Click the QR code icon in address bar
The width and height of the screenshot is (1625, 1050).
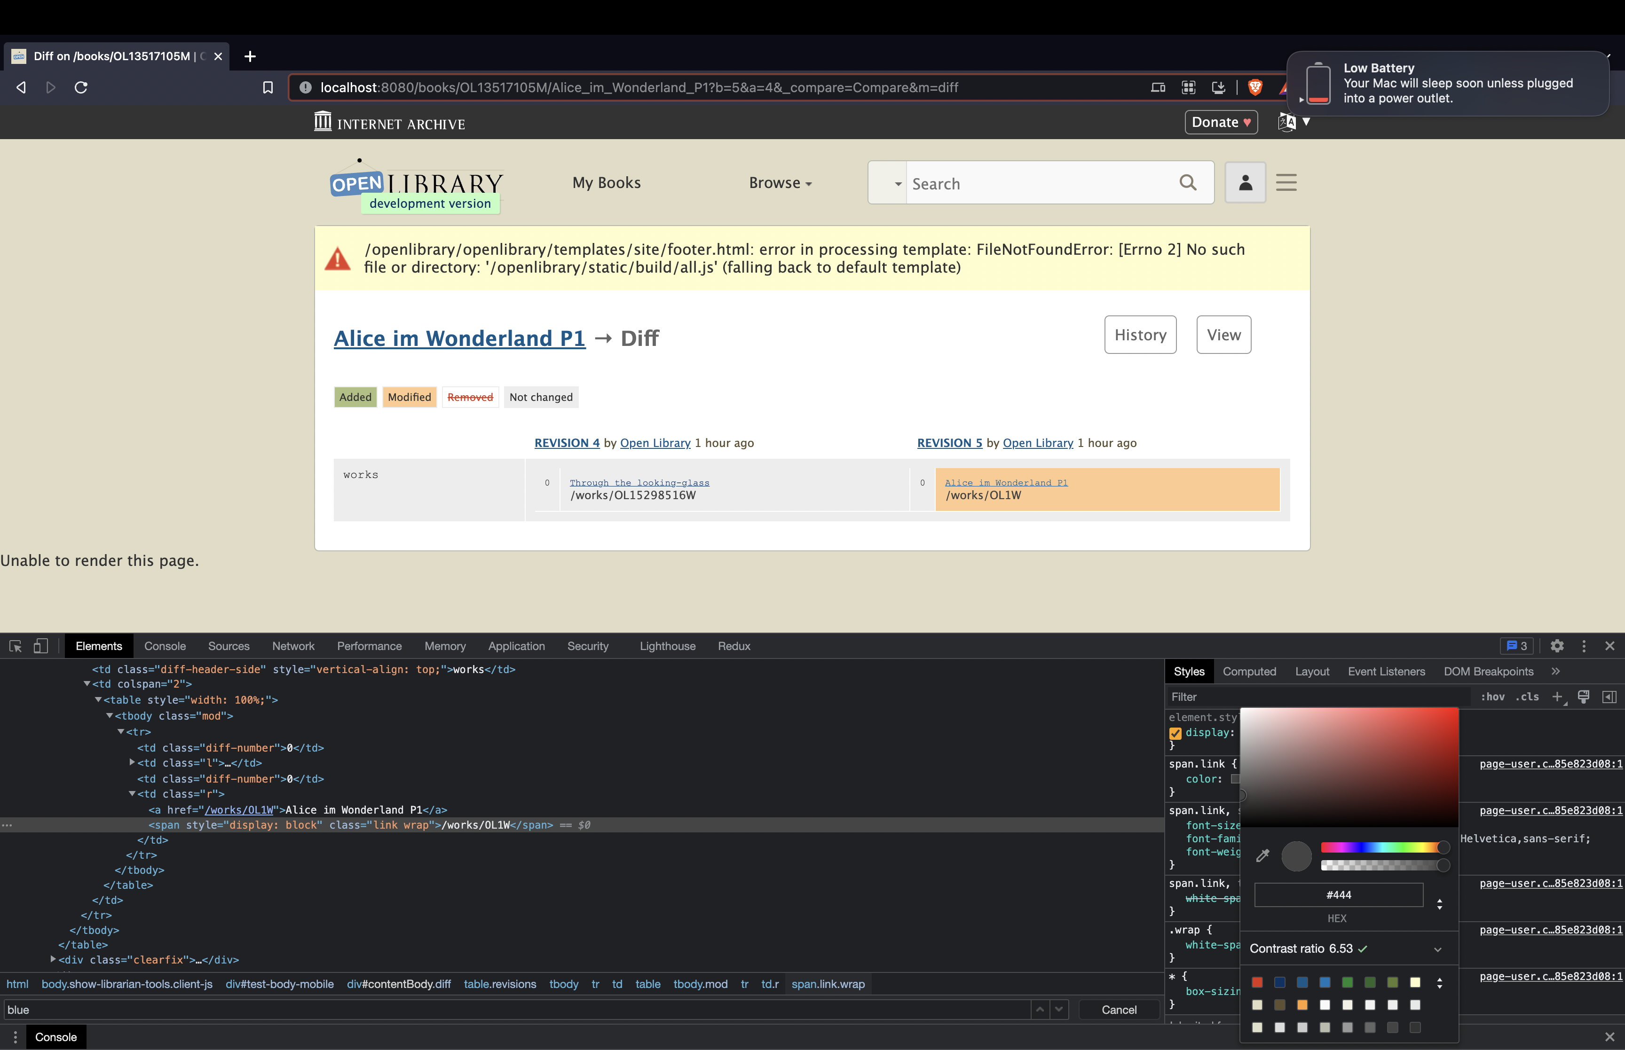point(1189,87)
